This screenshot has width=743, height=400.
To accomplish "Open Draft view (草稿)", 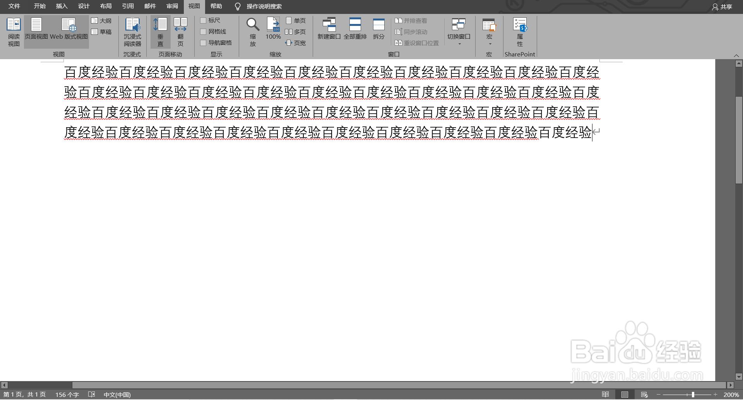I will 101,32.
